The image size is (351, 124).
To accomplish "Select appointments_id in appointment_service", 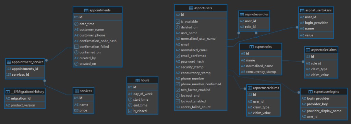I will click(x=25, y=69).
